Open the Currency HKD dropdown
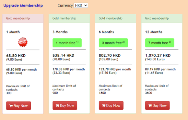This screenshot has height=120, width=188. (81, 6)
